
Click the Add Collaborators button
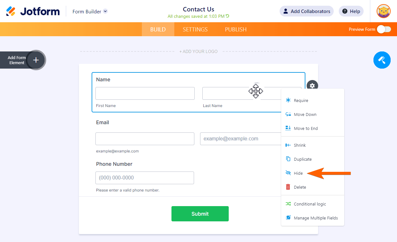coord(306,11)
